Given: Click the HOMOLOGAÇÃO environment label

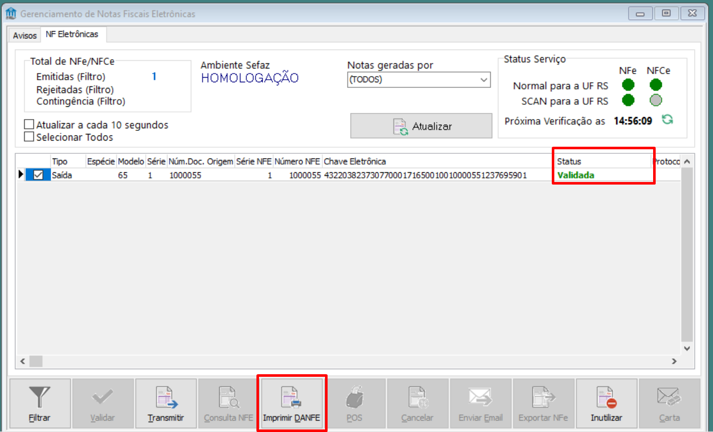Looking at the screenshot, I should click(250, 78).
